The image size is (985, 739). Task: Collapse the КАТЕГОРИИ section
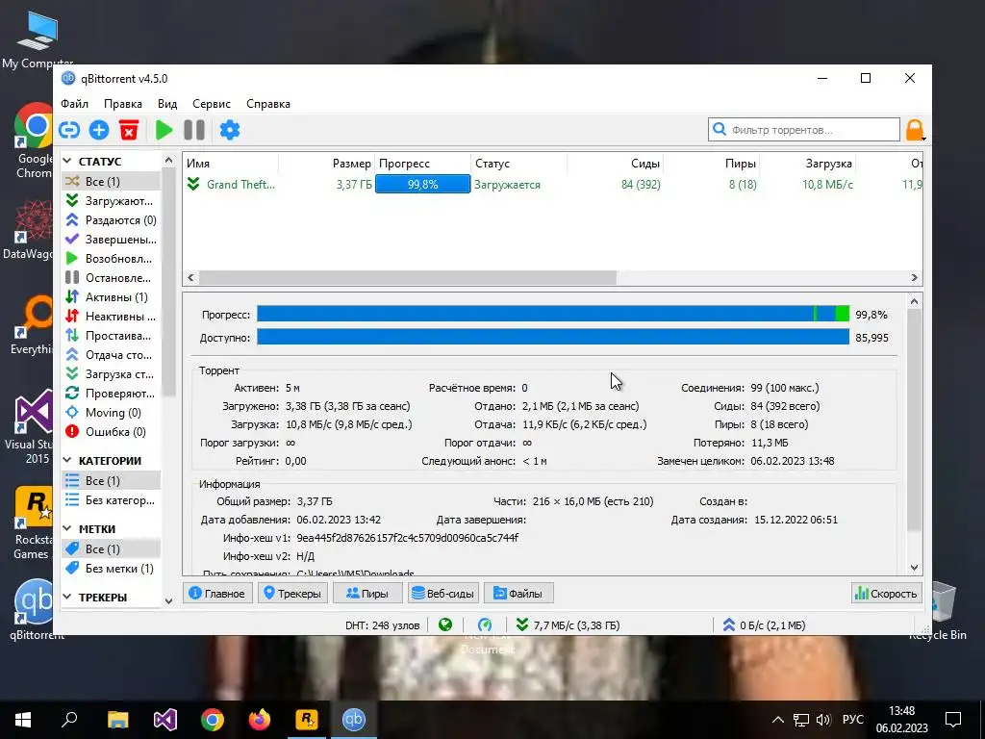coord(67,461)
